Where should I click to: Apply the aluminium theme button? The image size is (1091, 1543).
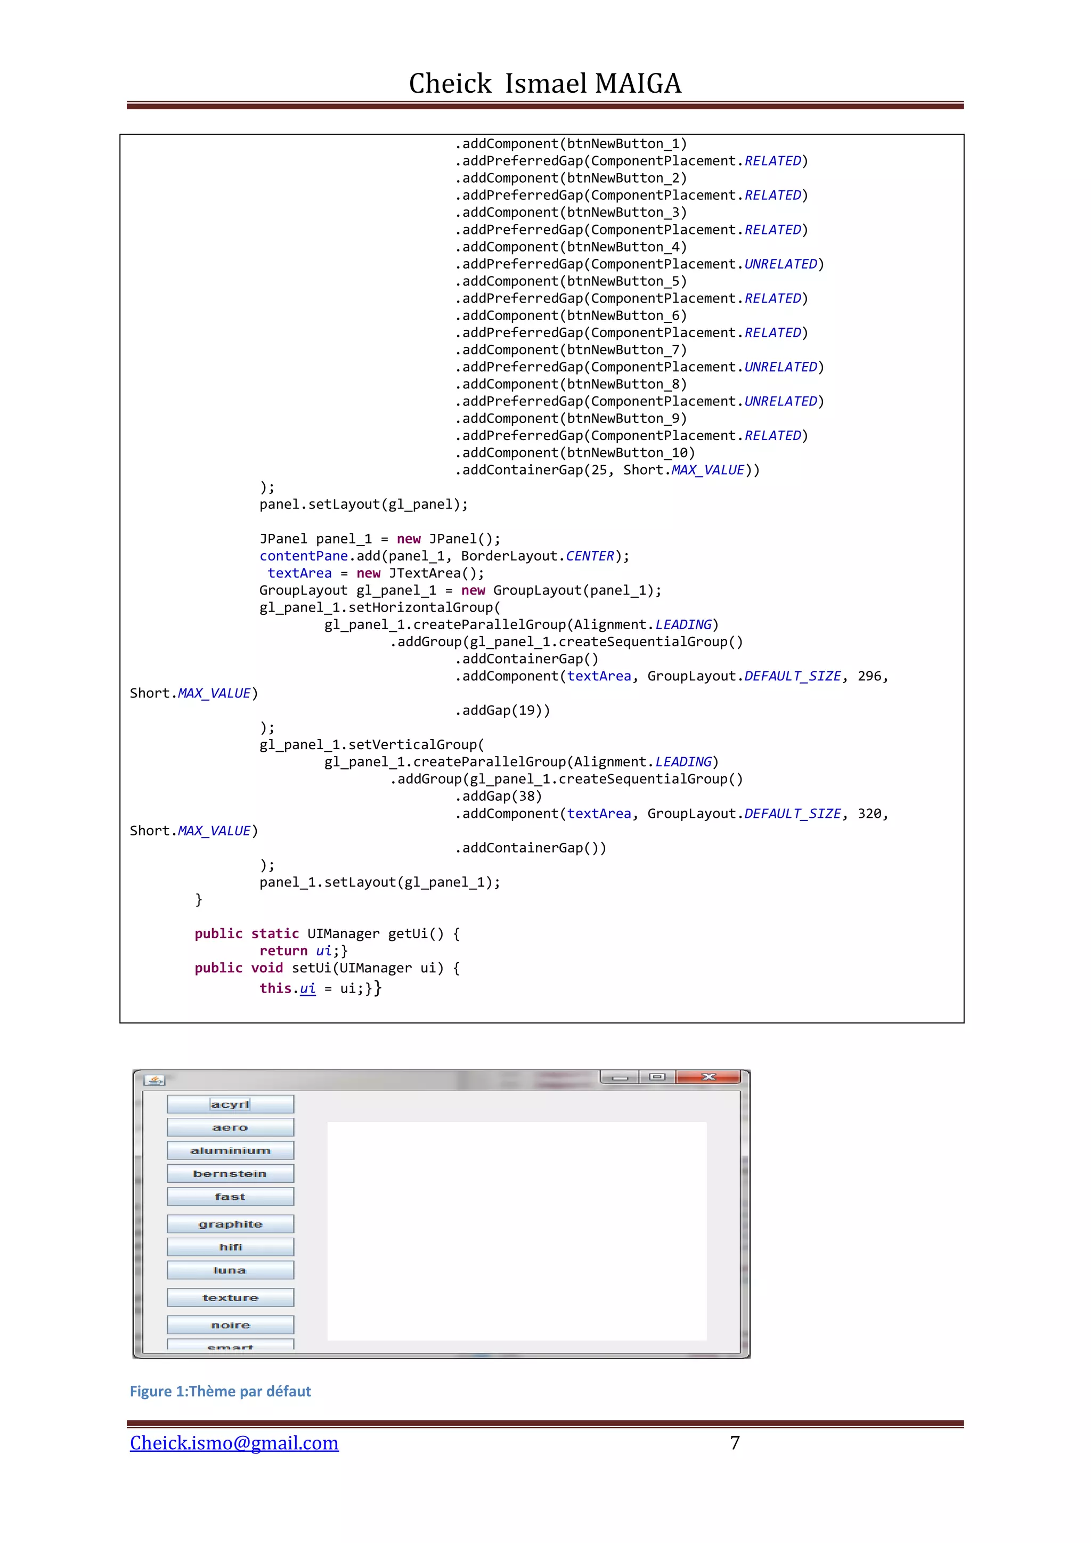pos(230,1150)
